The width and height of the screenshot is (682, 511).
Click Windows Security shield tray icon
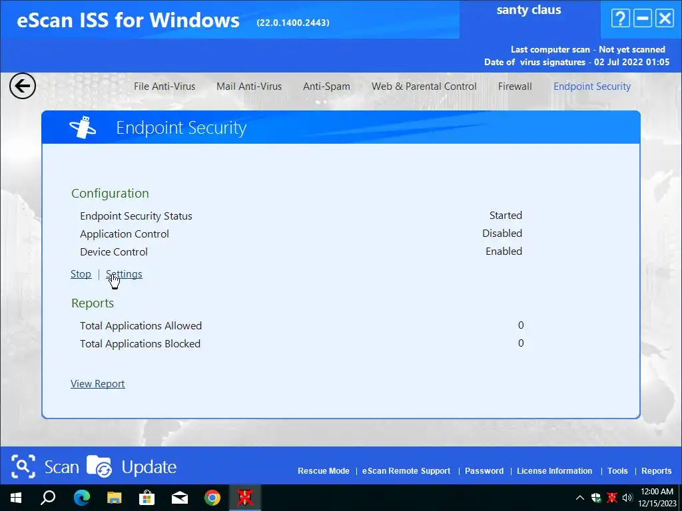click(x=596, y=498)
